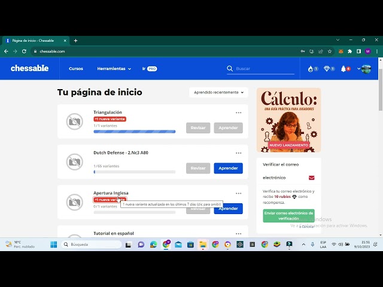383x287 pixels.
Task: Click the red email envelope icon
Action: click(311, 178)
